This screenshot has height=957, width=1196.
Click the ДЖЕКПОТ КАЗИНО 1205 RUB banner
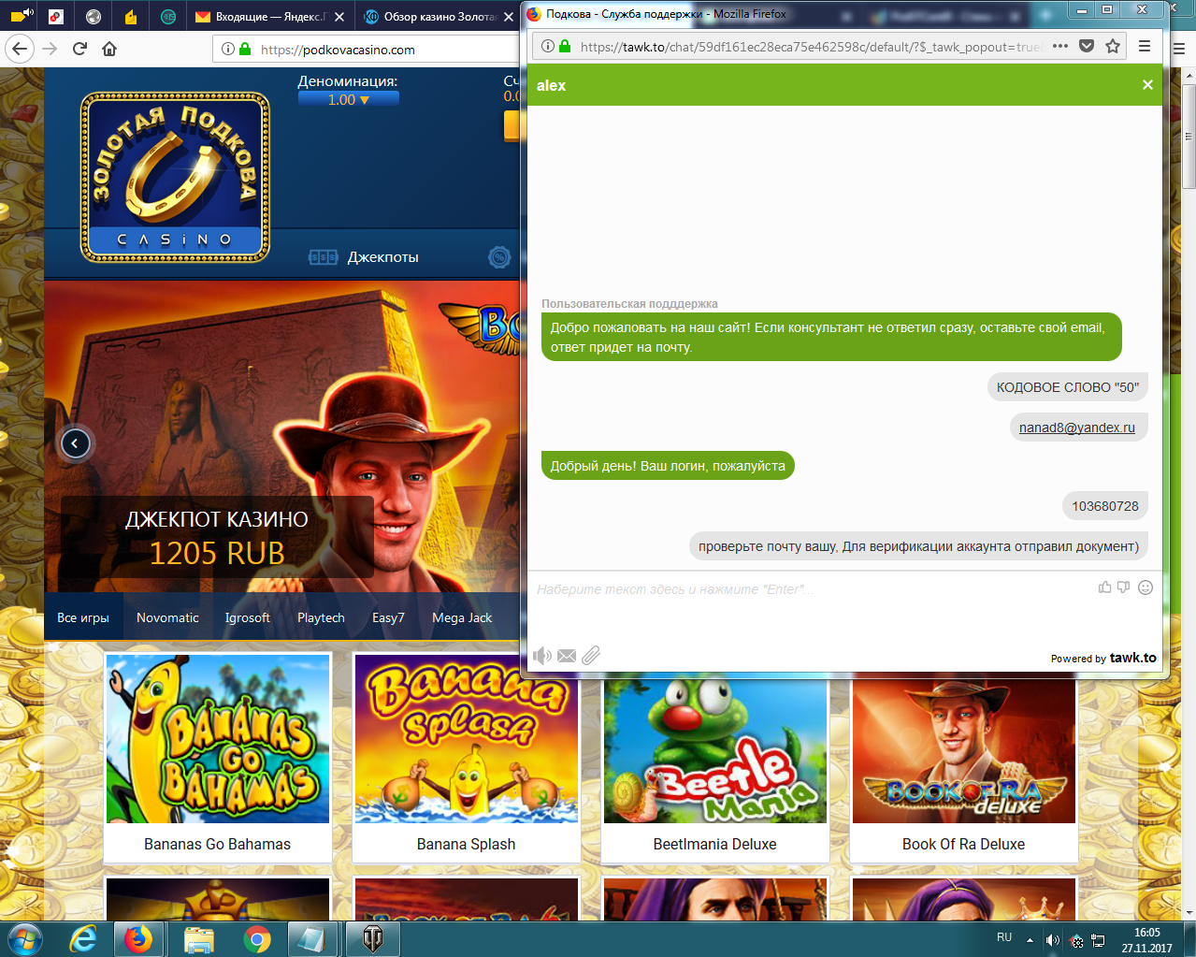[217, 537]
